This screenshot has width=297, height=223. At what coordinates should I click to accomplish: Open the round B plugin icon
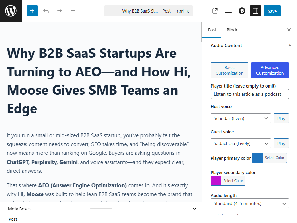242,11
